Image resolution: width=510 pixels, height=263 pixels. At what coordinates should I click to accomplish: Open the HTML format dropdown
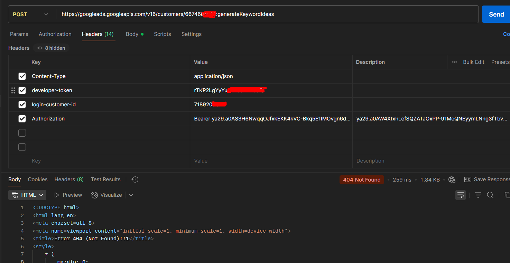point(27,195)
